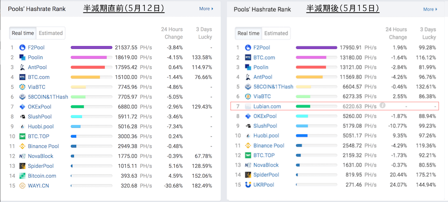Click SpiderPool logo icon in May 12 panel
This screenshot has height=202, width=448.
click(x=22, y=166)
